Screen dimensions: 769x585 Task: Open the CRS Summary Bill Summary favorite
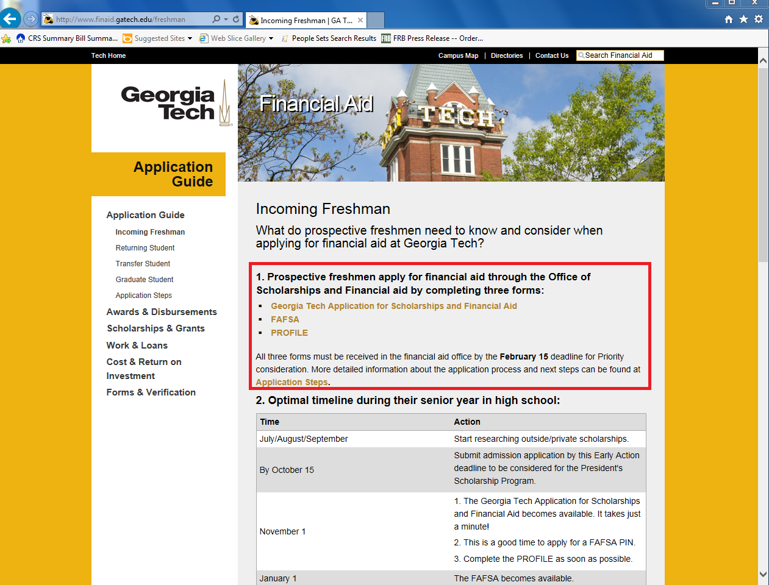tap(67, 38)
